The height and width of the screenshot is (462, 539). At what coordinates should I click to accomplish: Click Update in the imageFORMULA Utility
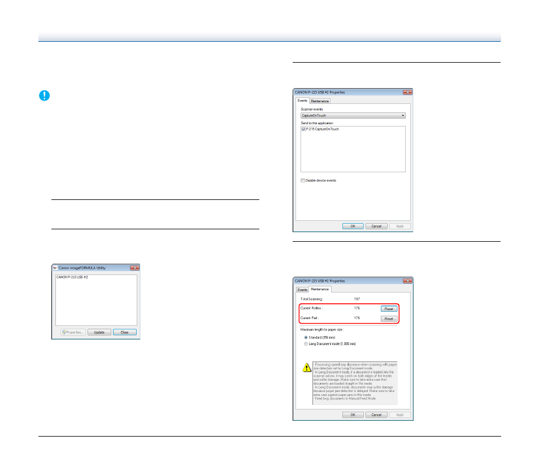pos(99,333)
